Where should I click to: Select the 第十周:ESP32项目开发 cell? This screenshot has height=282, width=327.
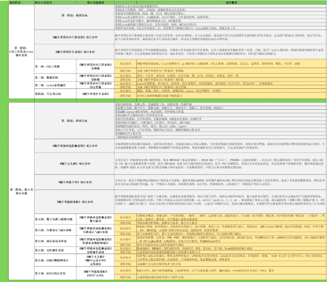tap(55, 273)
